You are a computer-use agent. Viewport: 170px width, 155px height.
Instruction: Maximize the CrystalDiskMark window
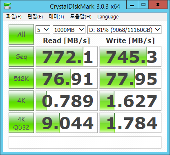pyautogui.click(x=143, y=4)
